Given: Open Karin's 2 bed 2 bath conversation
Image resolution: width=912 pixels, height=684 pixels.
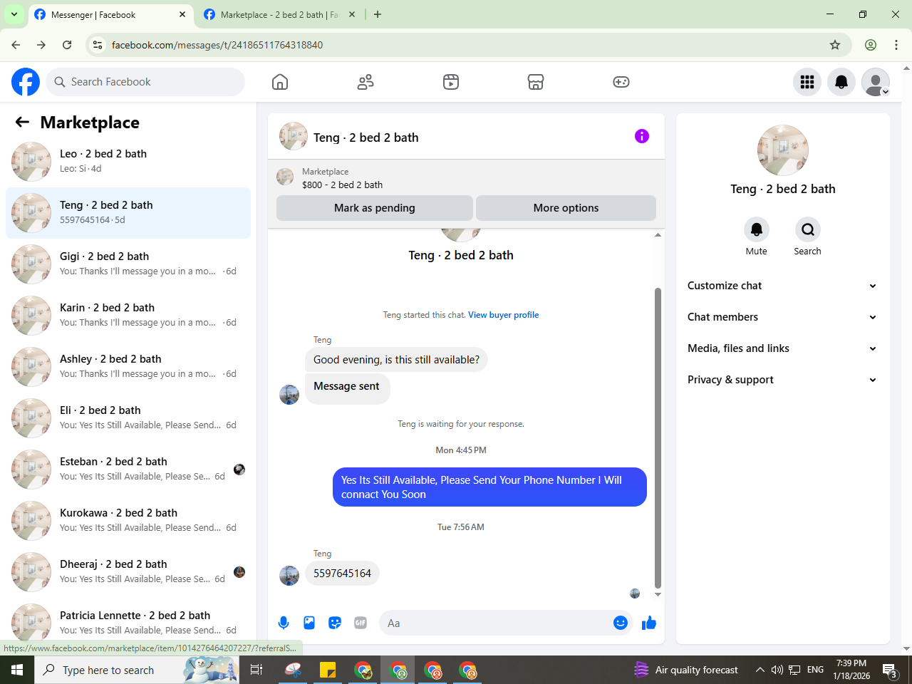Looking at the screenshot, I should click(128, 316).
